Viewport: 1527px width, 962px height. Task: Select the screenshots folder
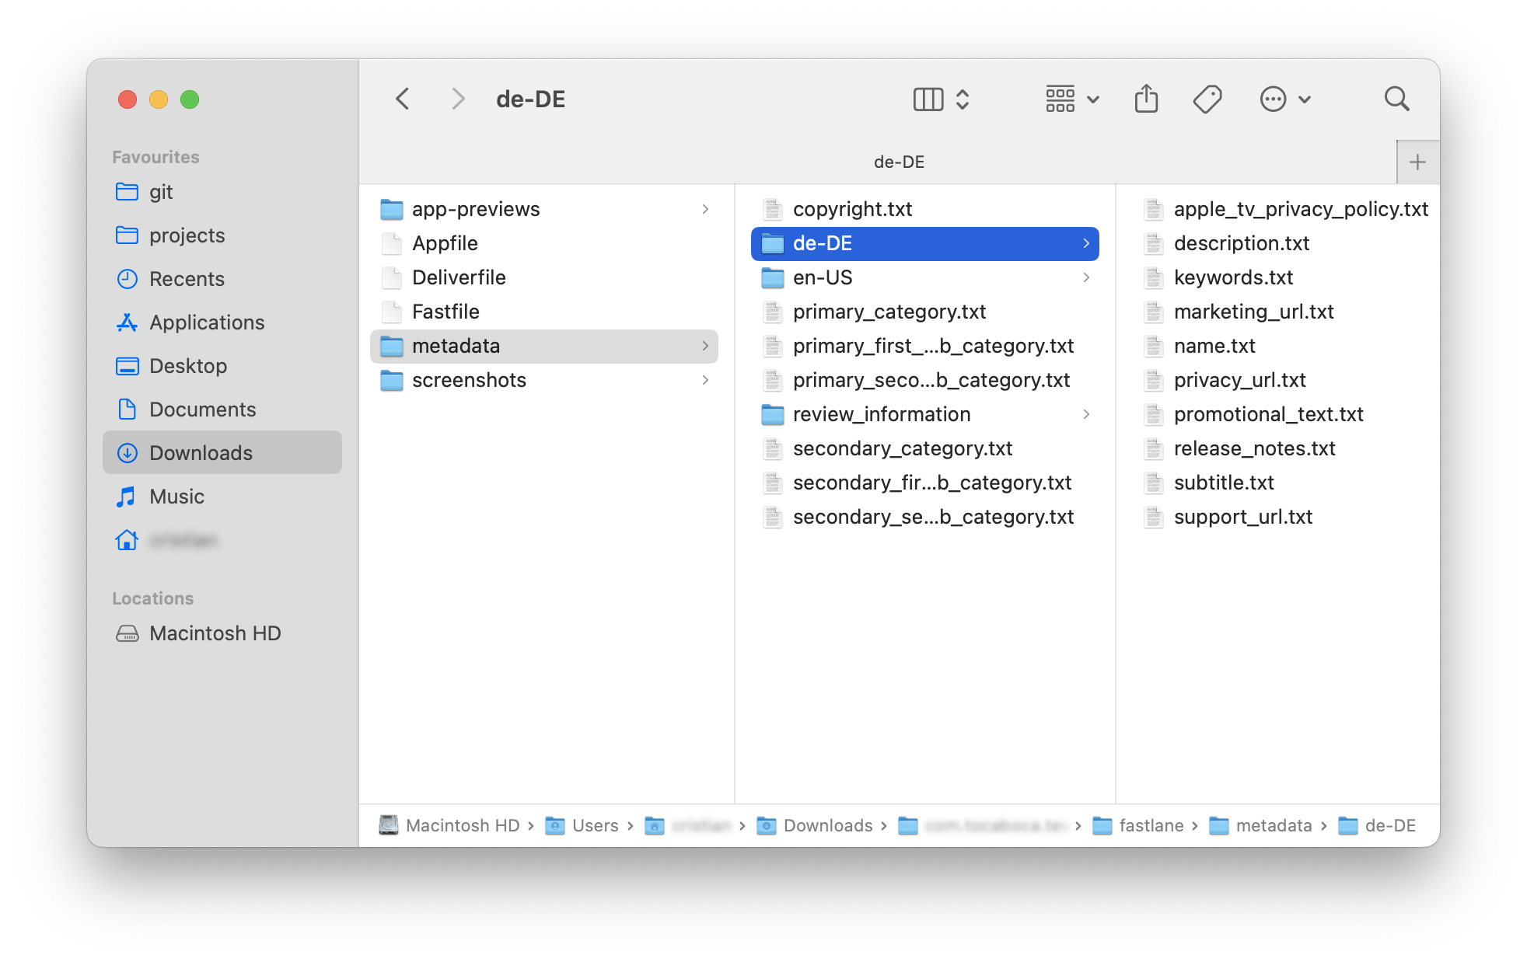click(543, 380)
